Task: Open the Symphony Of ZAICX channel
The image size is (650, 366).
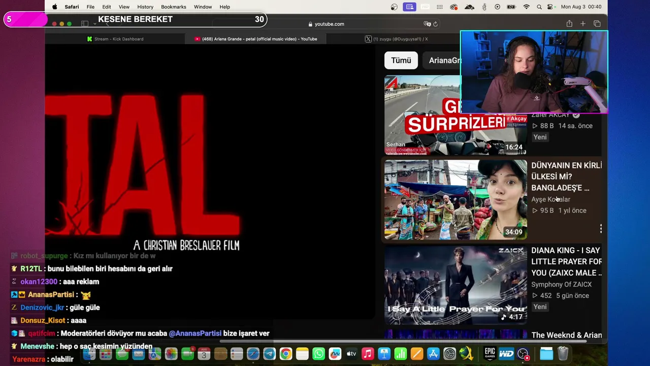Action: click(x=561, y=284)
